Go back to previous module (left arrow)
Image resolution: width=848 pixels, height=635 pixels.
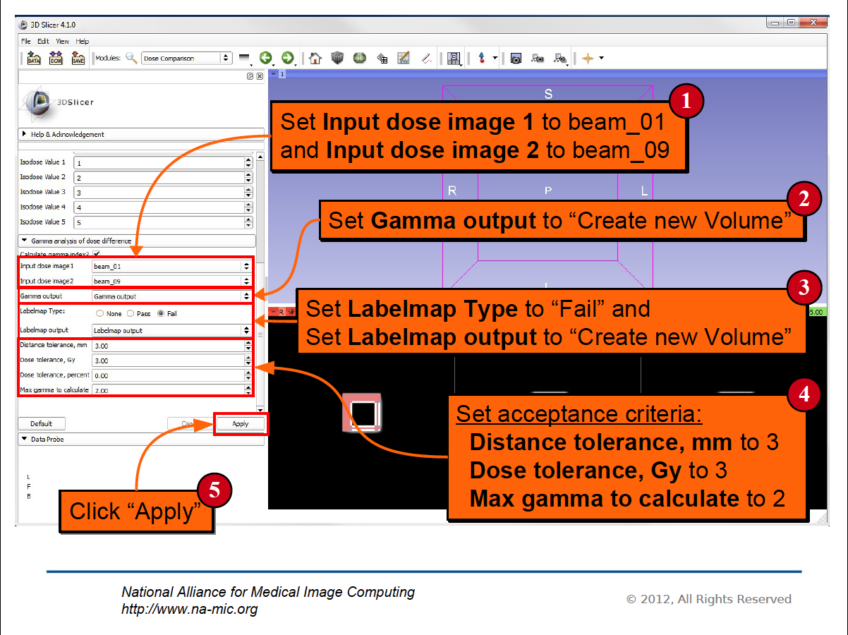click(x=265, y=58)
